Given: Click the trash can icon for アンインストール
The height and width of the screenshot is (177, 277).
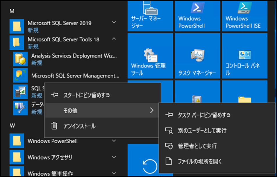Looking at the screenshot, I should [54, 126].
